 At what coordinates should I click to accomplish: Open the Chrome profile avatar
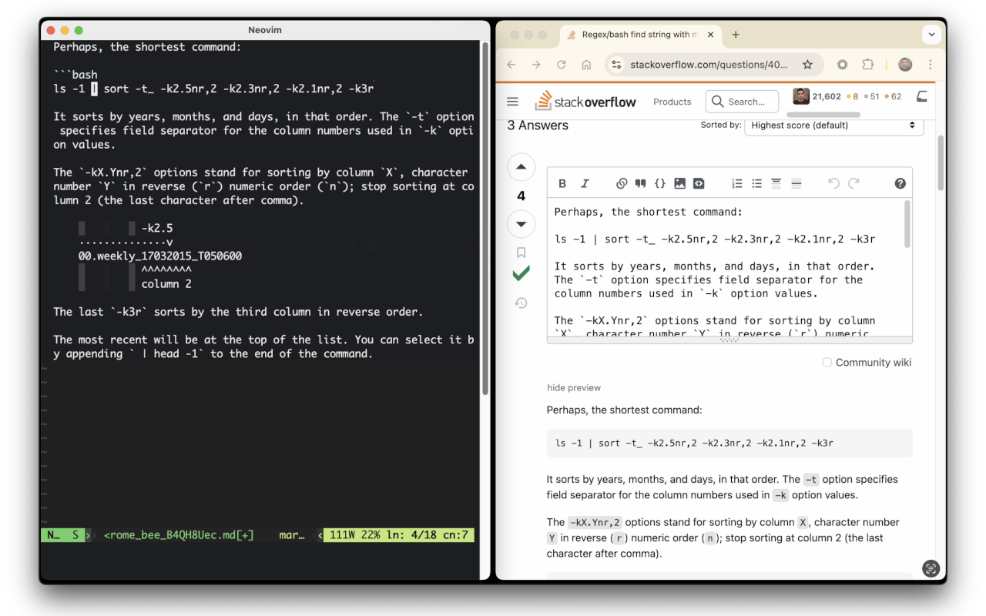[905, 65]
